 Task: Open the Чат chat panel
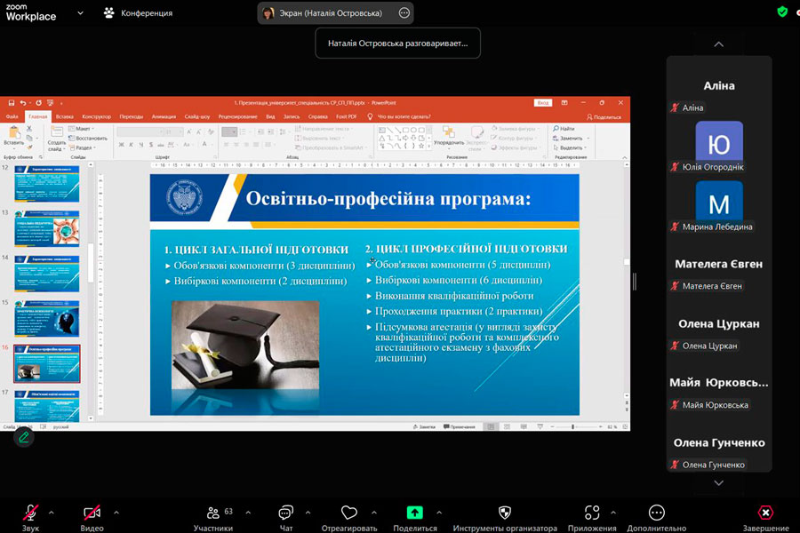[x=286, y=513]
